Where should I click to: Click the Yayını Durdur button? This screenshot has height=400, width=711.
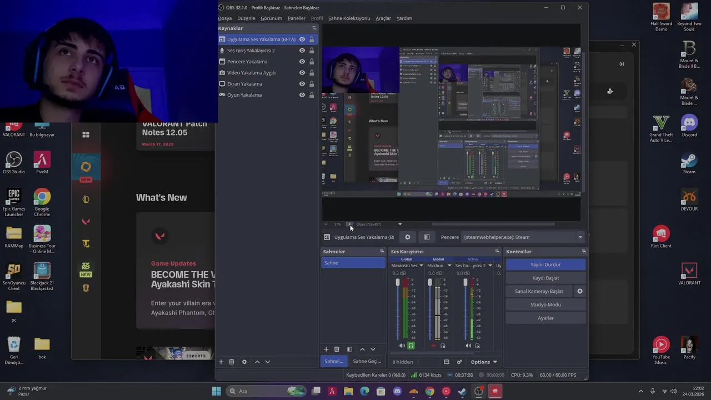coord(545,264)
